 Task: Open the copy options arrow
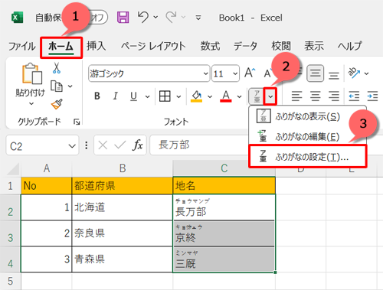click(x=70, y=86)
